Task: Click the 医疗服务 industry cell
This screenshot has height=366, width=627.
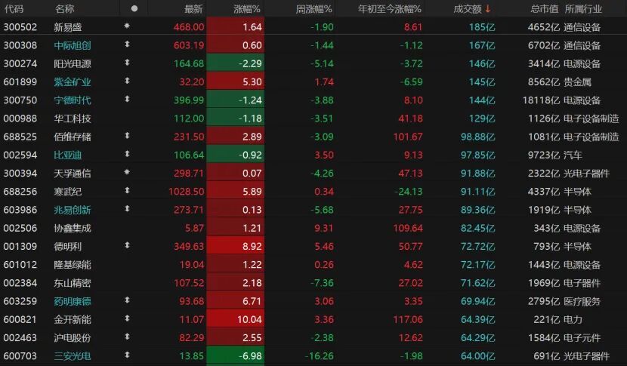Action: point(582,302)
